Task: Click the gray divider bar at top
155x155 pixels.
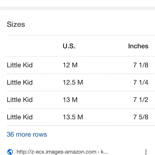Action: click(77, 8)
